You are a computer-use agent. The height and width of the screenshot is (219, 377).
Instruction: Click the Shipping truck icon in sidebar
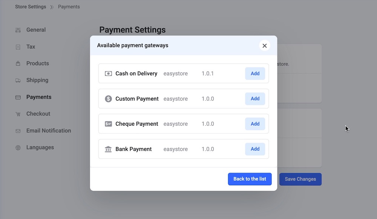tap(18, 81)
